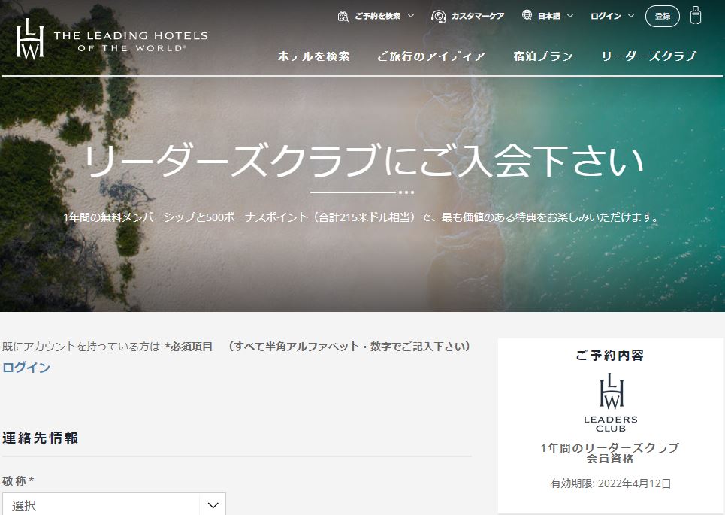Click the LHW logo in header
This screenshot has width=725, height=515.
(x=30, y=39)
